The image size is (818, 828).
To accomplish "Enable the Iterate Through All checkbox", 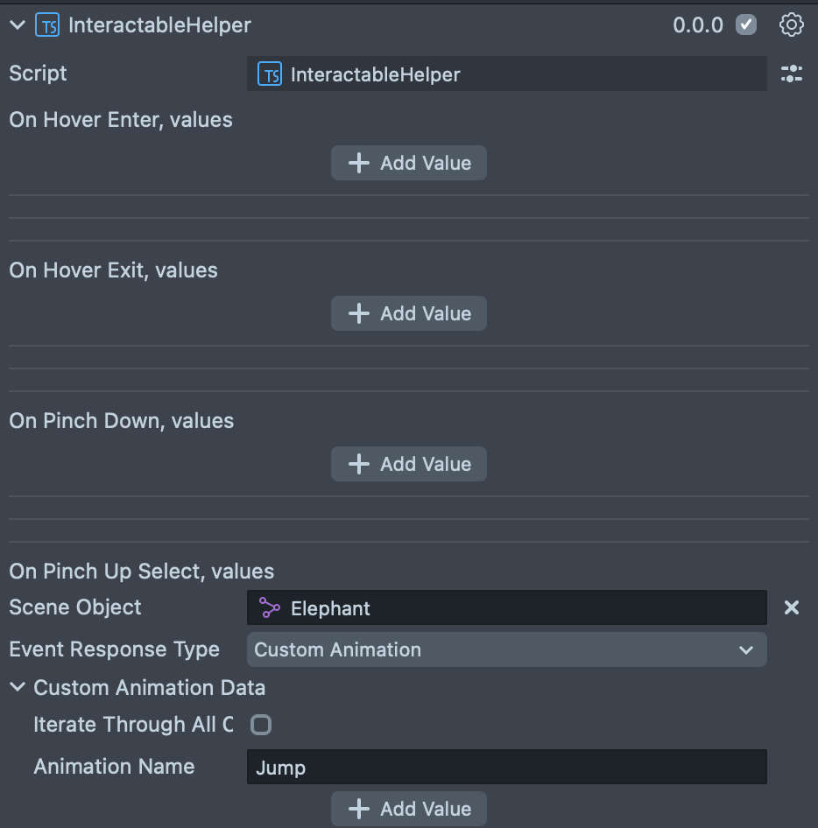I will tap(261, 725).
